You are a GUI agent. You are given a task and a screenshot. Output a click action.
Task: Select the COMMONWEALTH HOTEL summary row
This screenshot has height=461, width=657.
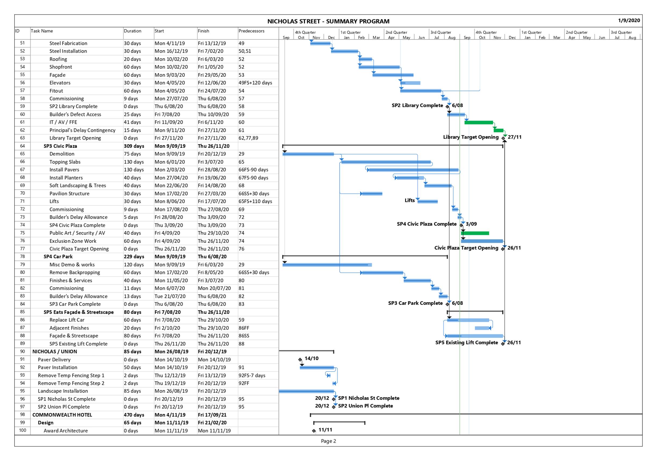click(x=146, y=415)
